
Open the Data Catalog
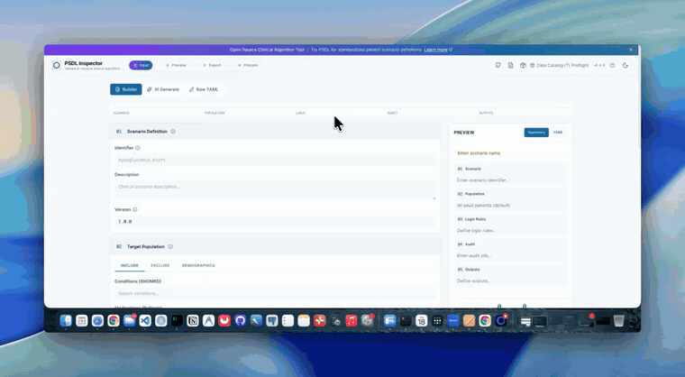click(546, 65)
